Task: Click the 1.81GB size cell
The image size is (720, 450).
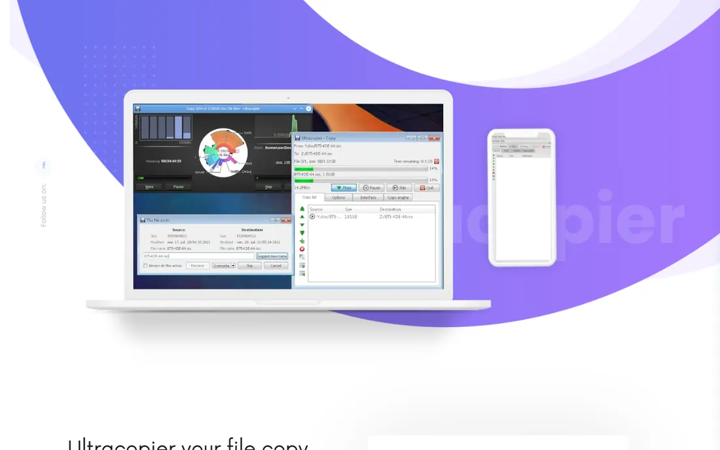Action: 351,216
